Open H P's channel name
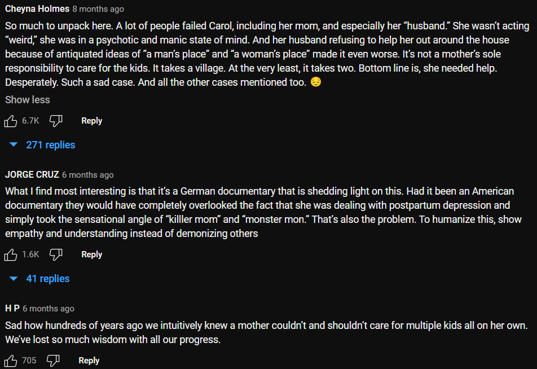 pyautogui.click(x=12, y=309)
